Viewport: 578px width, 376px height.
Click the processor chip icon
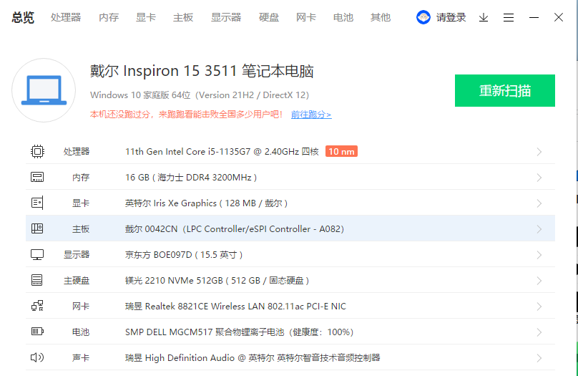pos(37,151)
